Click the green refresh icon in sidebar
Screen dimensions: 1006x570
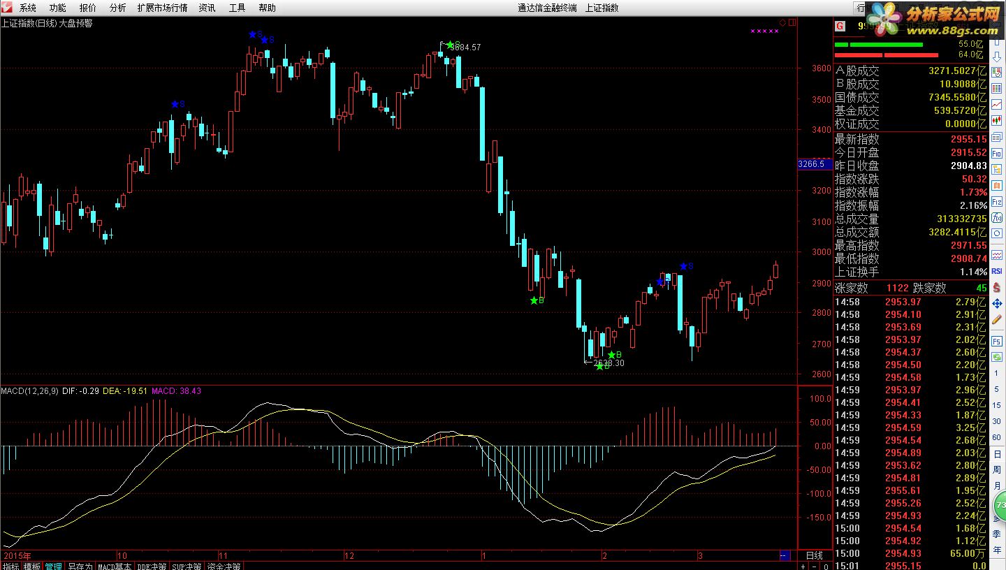997,357
